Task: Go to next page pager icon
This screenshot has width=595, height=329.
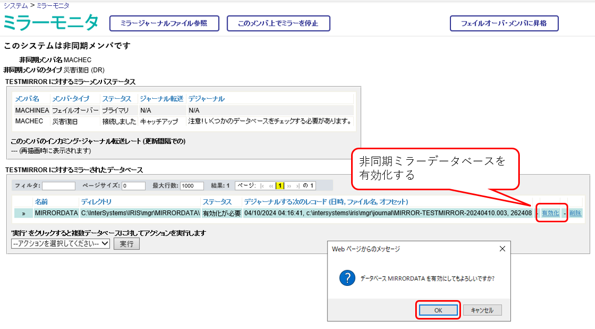Action: click(x=289, y=186)
